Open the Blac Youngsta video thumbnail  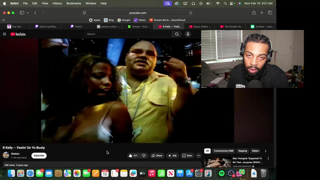point(218,162)
